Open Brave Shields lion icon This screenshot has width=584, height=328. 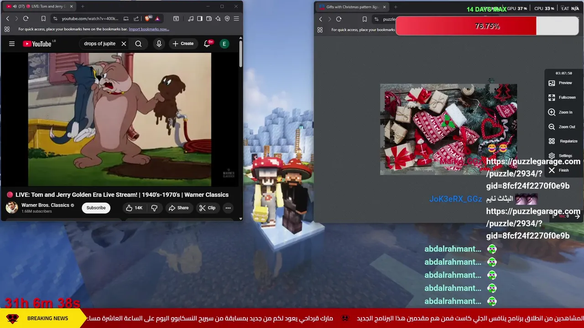[147, 19]
